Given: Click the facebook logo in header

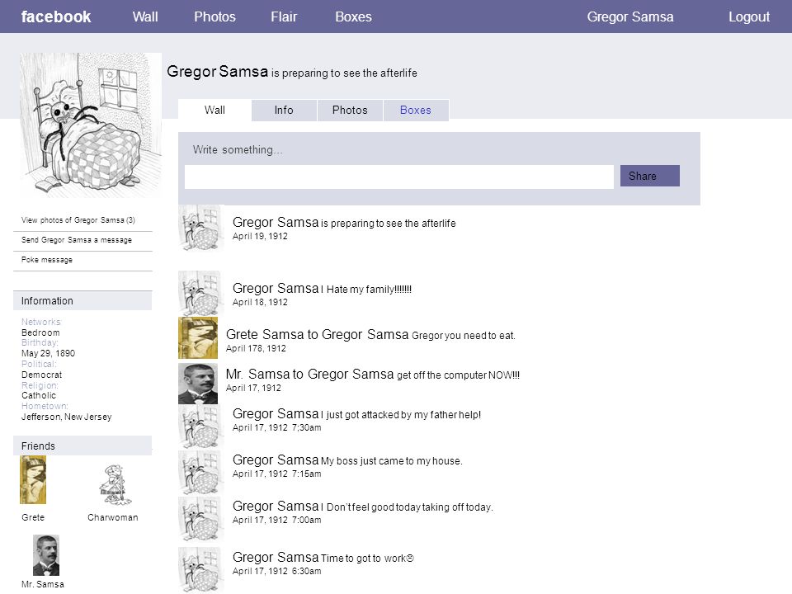Looking at the screenshot, I should point(55,16).
